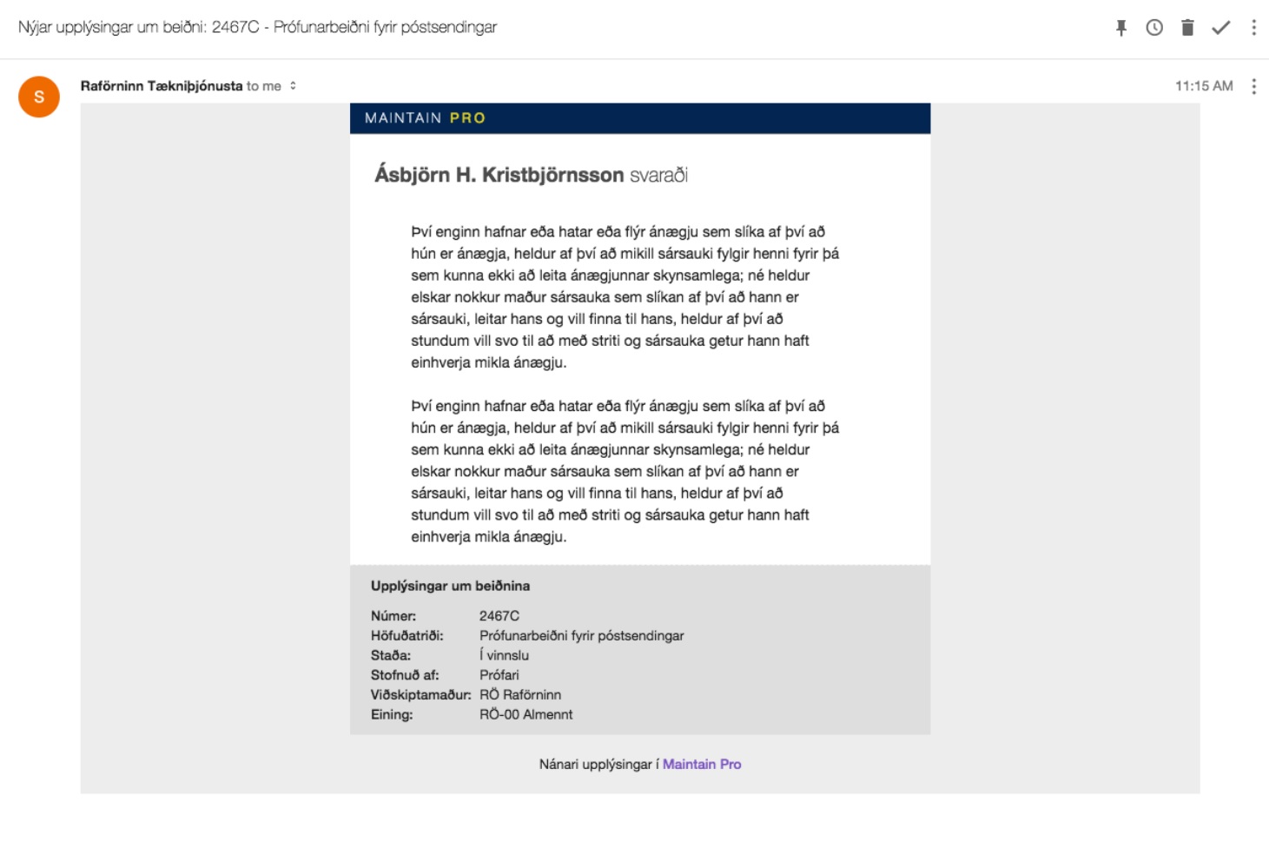Click the request number 2467C value
Image resolution: width=1269 pixels, height=842 pixels.
(x=499, y=616)
